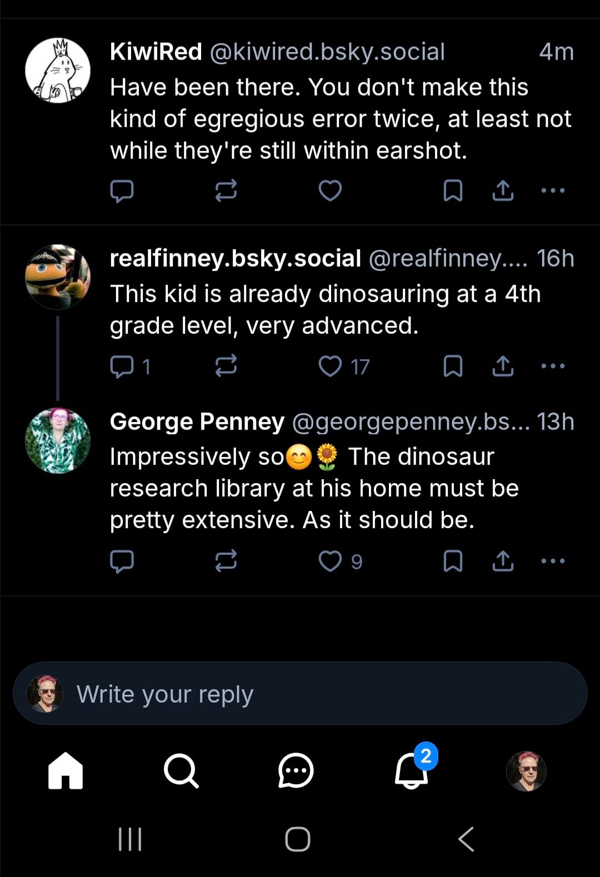Open the Search tab

[x=181, y=770]
